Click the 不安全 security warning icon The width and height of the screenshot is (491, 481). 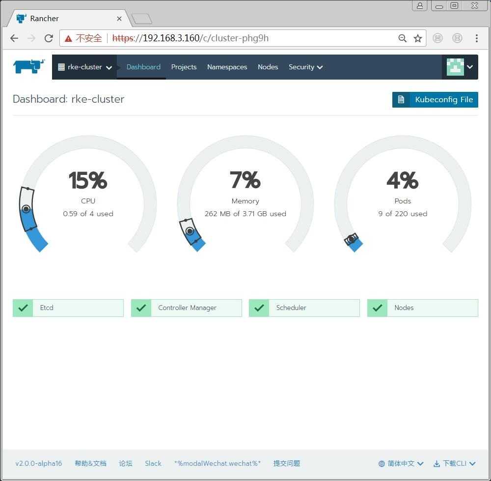[x=68, y=38]
